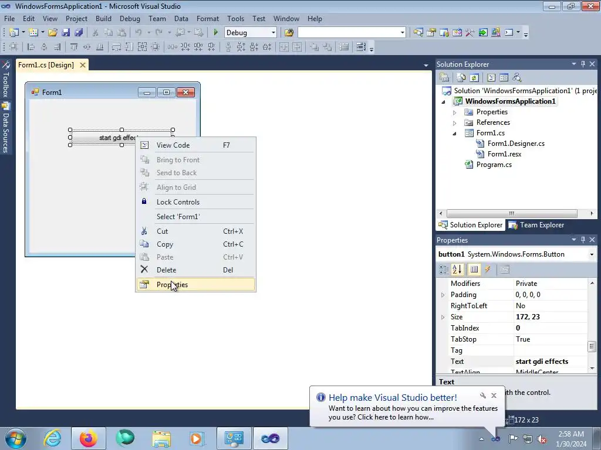
Task: Click Show All Files in Solution Explorer
Action: [x=461, y=78]
